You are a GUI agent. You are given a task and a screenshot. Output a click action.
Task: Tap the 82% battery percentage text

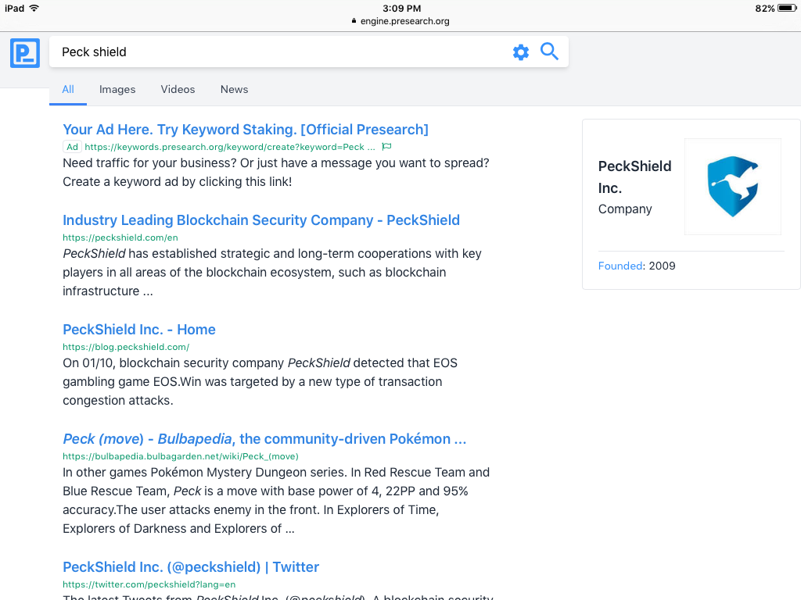[x=765, y=8]
